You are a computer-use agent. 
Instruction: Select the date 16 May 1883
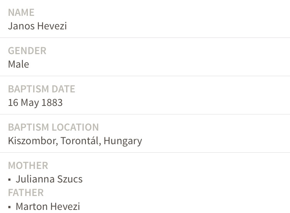[x=35, y=102]
